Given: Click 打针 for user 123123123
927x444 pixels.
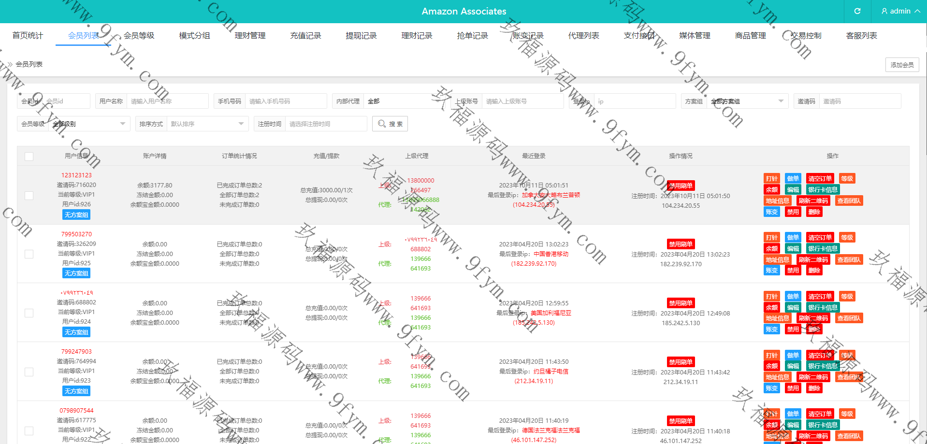Looking at the screenshot, I should (x=772, y=179).
